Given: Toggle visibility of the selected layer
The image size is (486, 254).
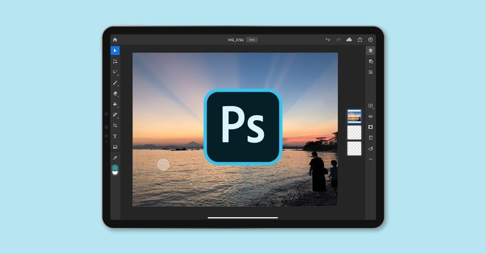Looking at the screenshot, I should click(370, 116).
